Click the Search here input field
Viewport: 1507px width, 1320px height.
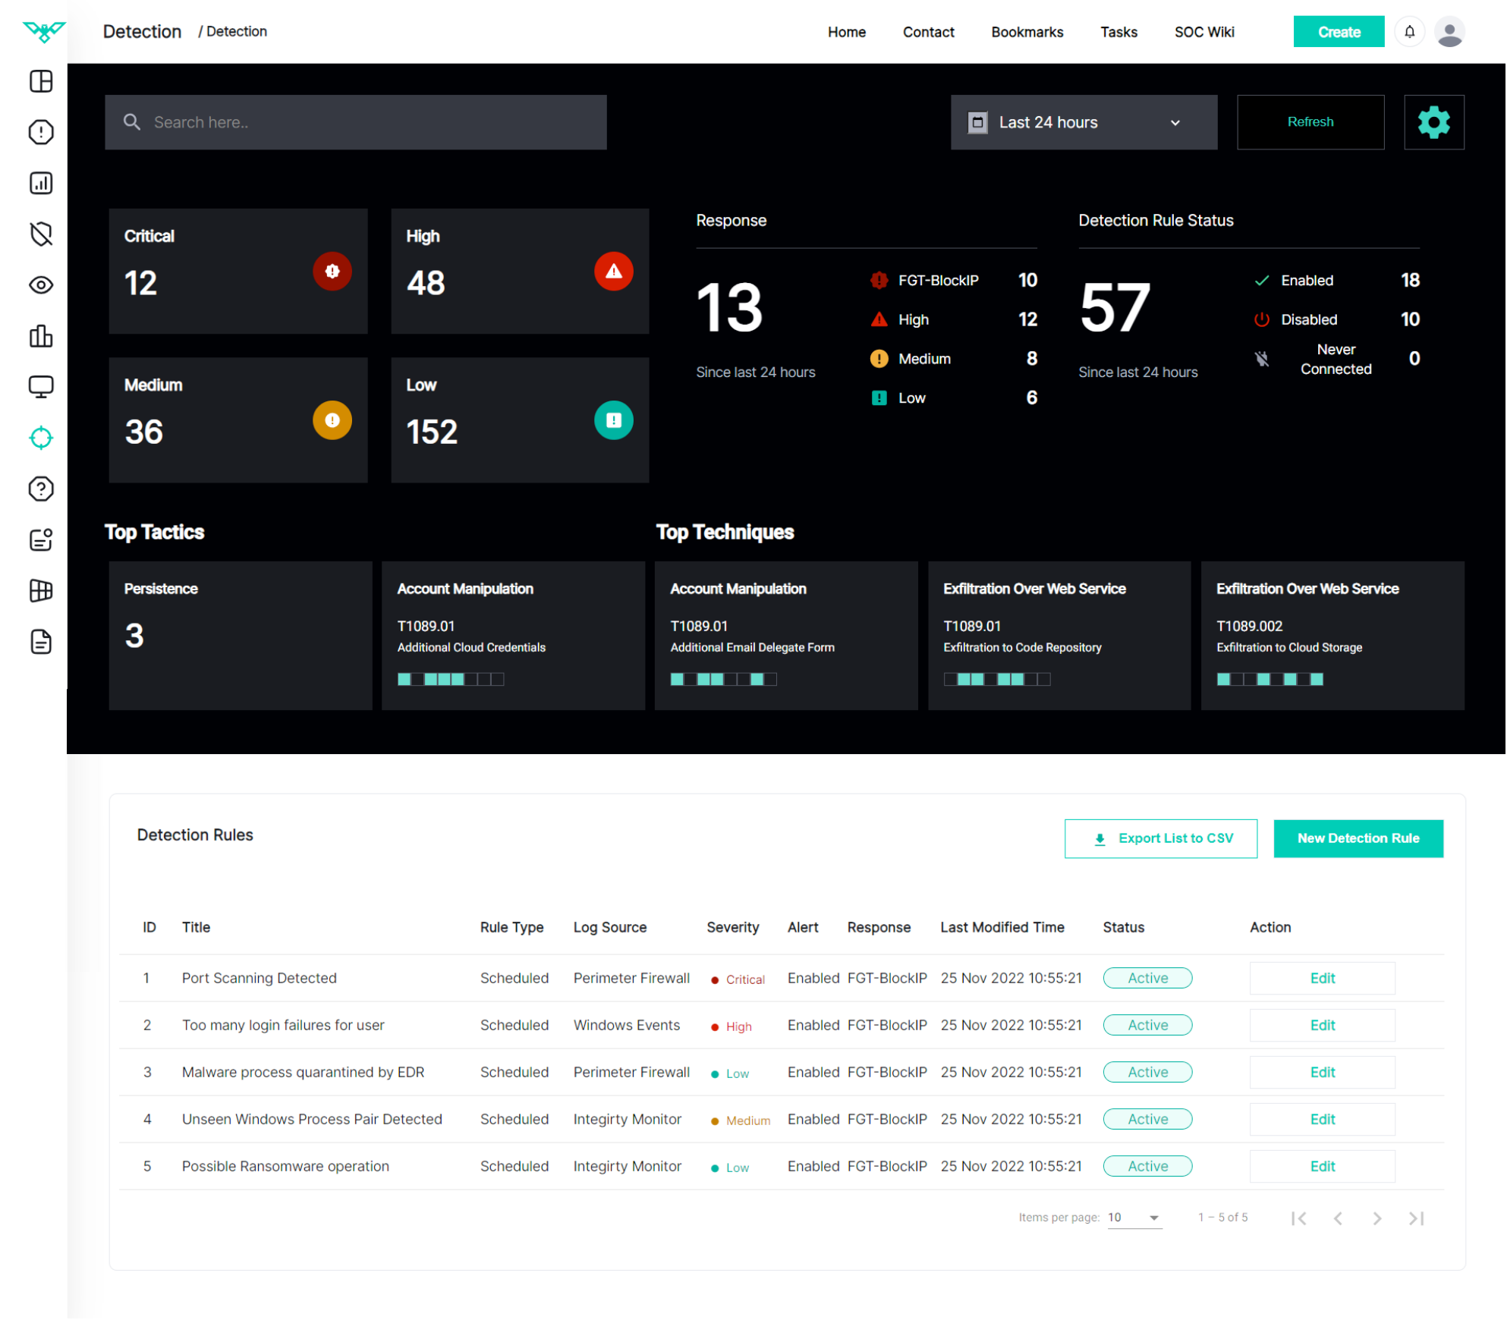click(357, 122)
